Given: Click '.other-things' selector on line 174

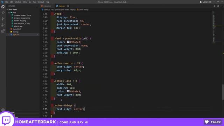Looking at the screenshot, I should pos(63,106).
